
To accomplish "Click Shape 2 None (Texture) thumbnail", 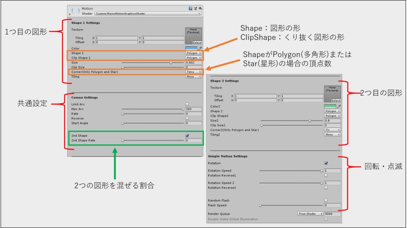I will (333, 94).
